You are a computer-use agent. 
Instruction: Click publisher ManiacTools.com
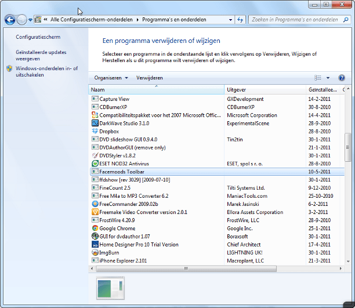tap(247, 196)
